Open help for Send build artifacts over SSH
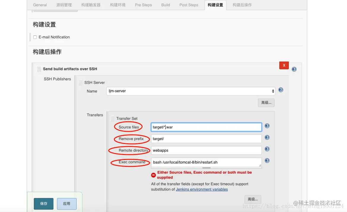The height and width of the screenshot is (212, 347). click(294, 69)
